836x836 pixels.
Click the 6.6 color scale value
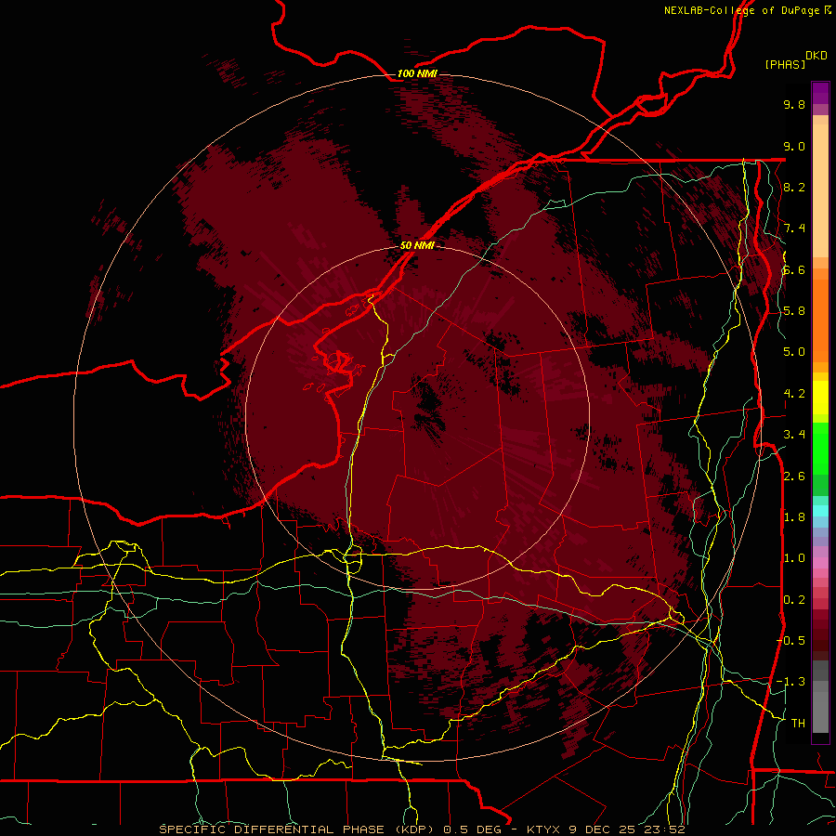(794, 269)
